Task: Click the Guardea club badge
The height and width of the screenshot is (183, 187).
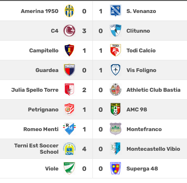Action: point(69,70)
